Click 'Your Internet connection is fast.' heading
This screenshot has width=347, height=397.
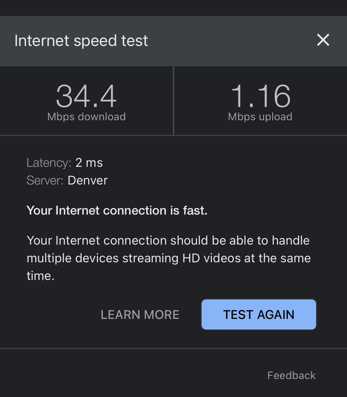[x=117, y=210]
